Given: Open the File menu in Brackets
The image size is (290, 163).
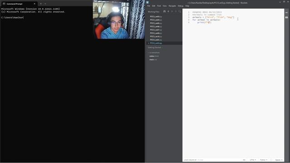Looking at the screenshot, I should [149, 6].
